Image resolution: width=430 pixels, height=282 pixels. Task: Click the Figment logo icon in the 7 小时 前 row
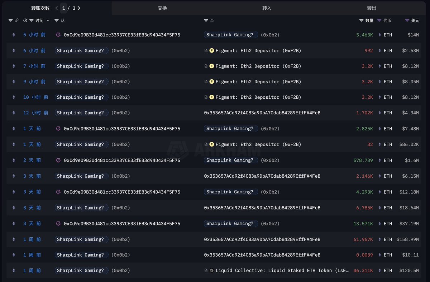(x=212, y=66)
